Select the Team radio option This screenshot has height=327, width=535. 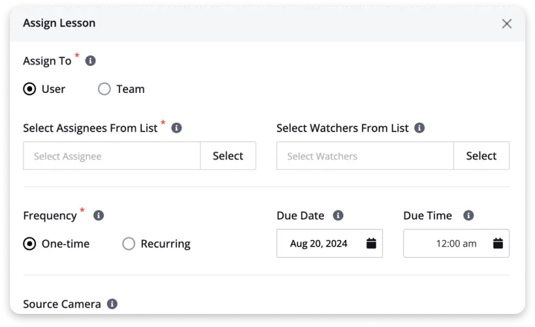105,89
